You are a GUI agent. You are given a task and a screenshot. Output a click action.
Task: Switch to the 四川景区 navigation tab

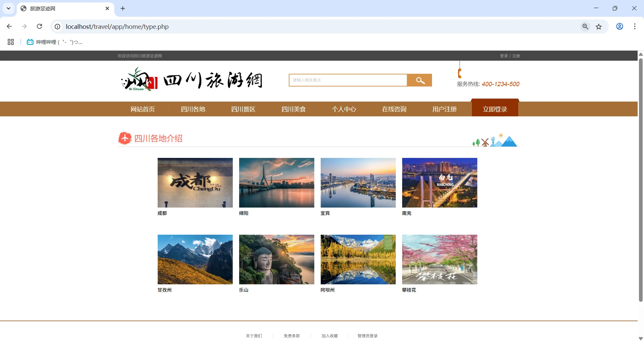[243, 109]
